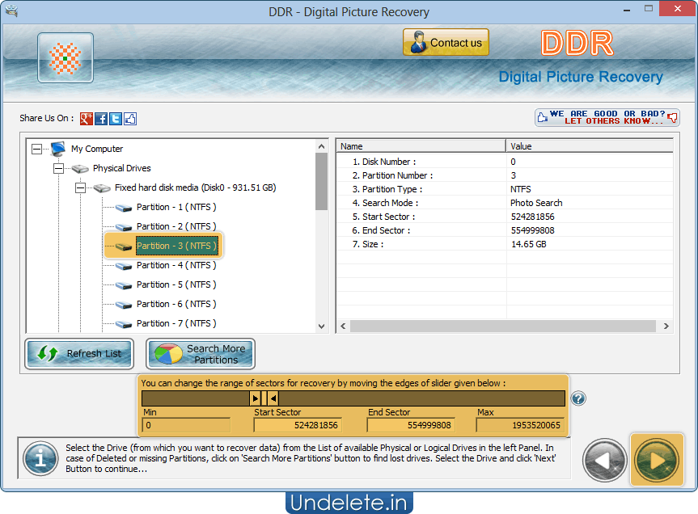Click the My Computer tree label
The width and height of the screenshot is (698, 514).
coord(97,149)
